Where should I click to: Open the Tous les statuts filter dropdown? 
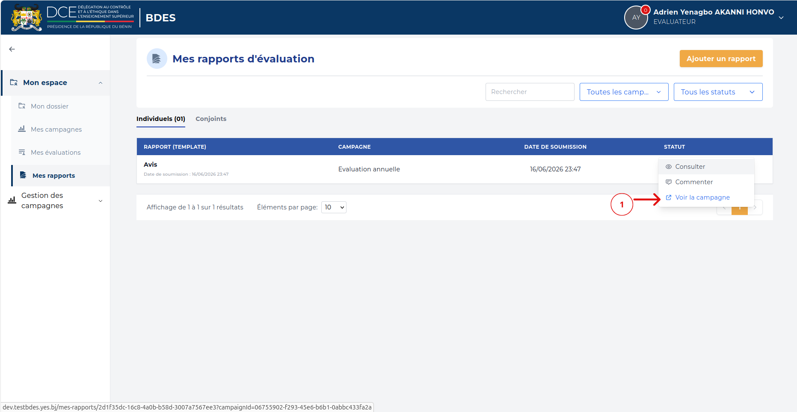tap(718, 92)
